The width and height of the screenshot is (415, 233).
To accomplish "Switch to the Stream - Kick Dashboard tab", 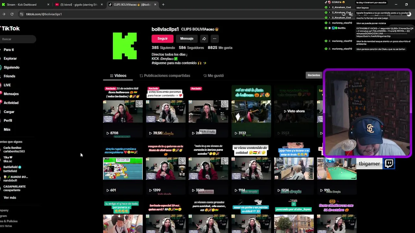I will [25, 5].
